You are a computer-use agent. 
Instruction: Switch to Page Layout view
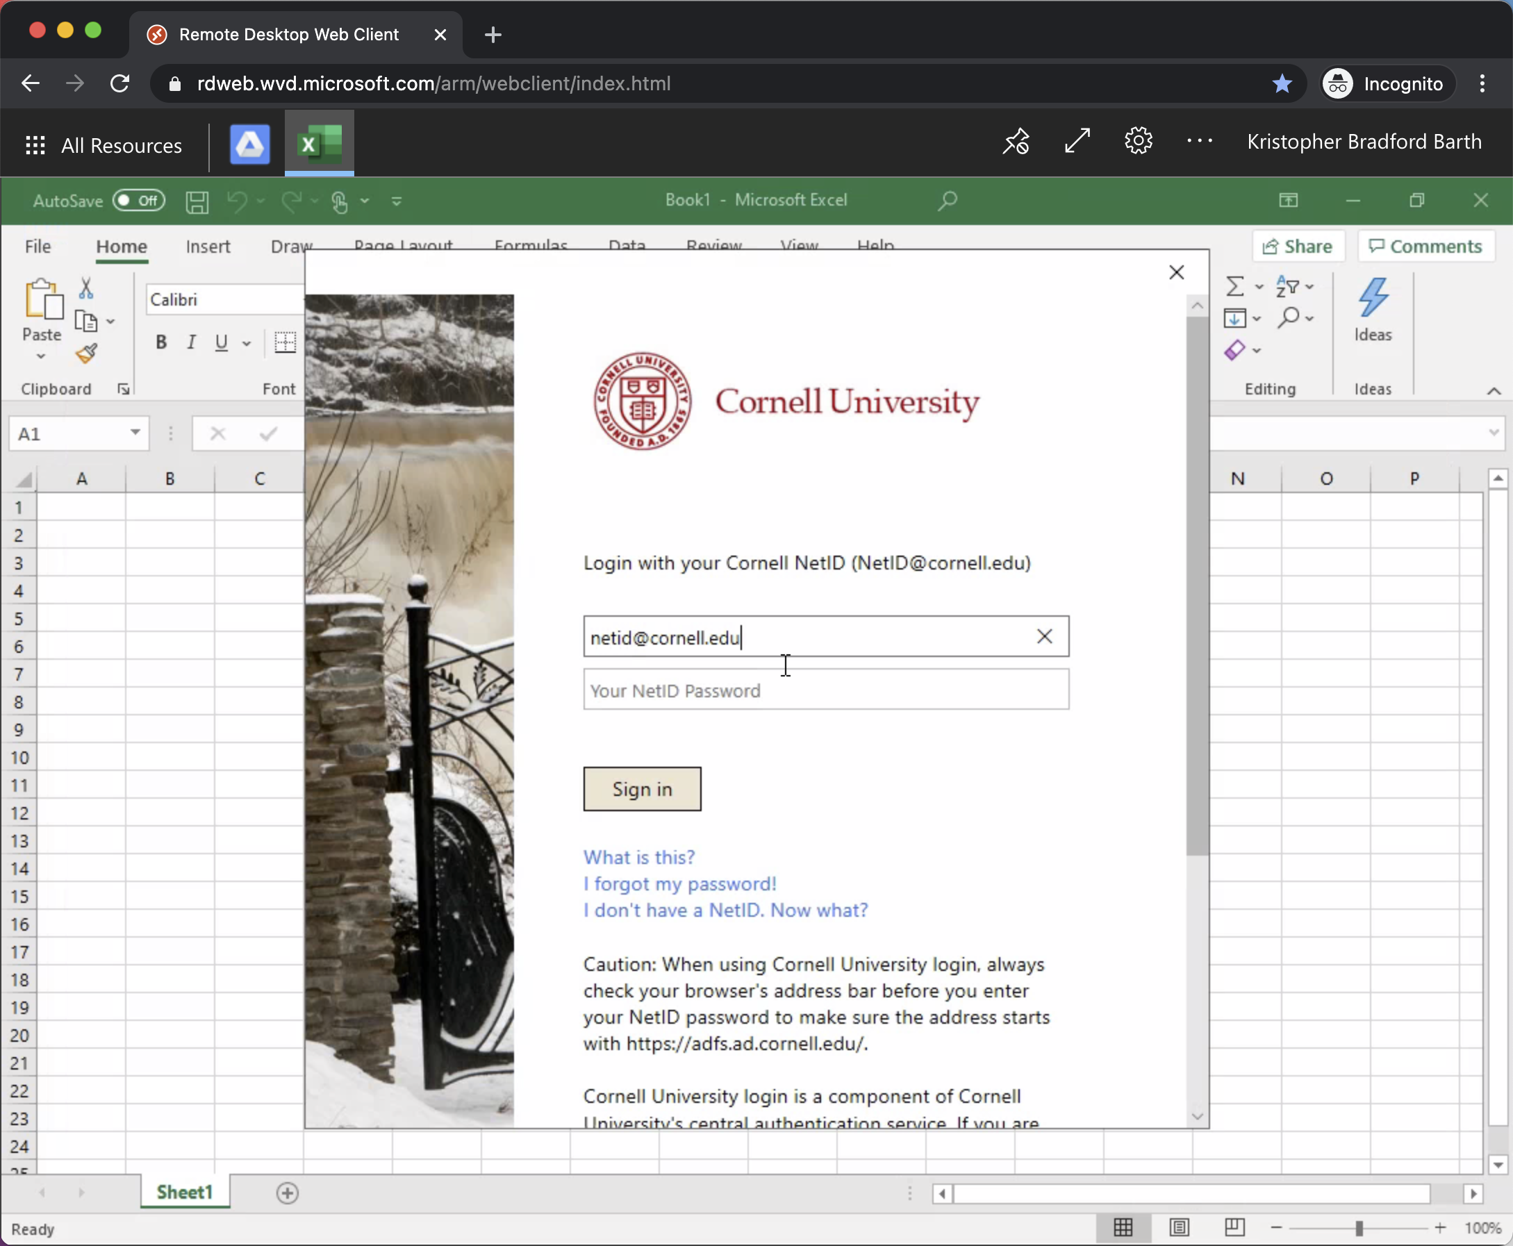coord(1179,1228)
